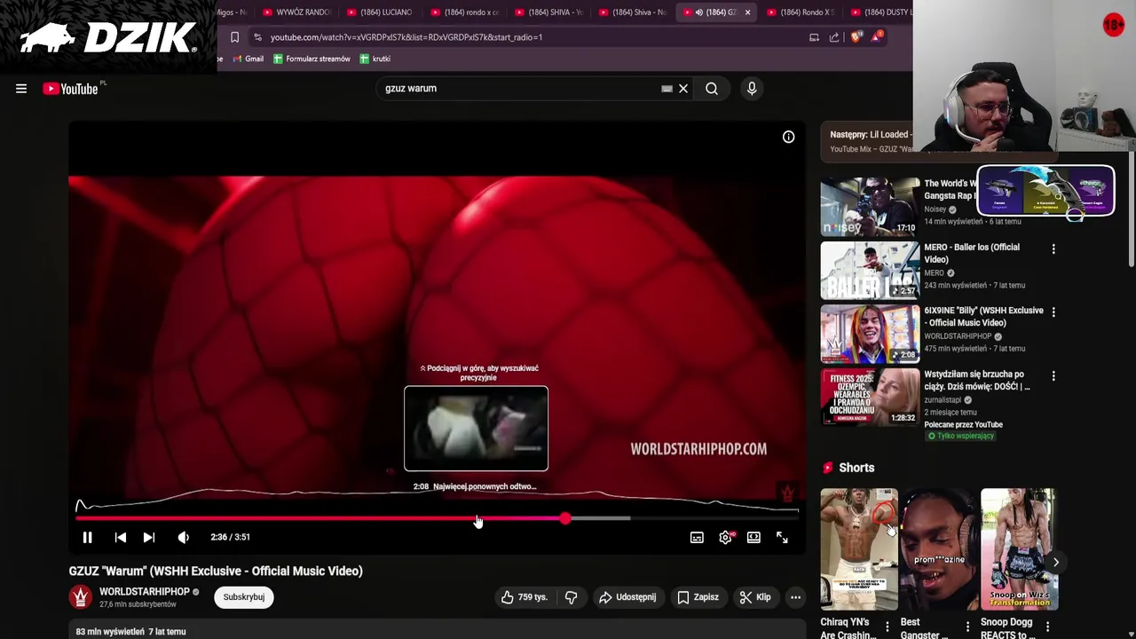Open MERO channel name under Baller los
The width and height of the screenshot is (1136, 639).
click(x=934, y=273)
